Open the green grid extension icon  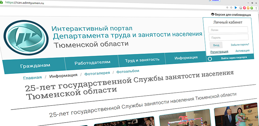(x=252, y=8)
